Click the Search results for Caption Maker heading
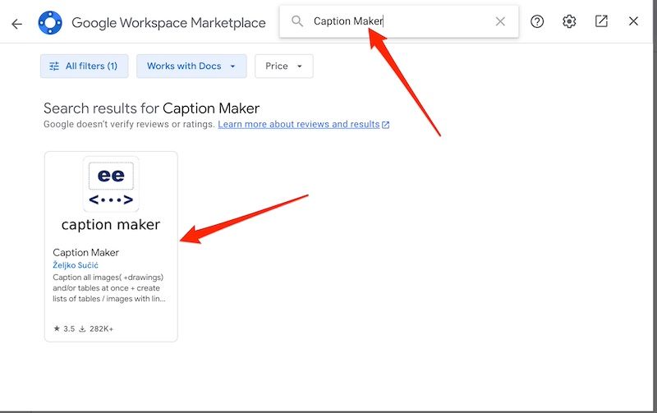Screen dimensions: 657x413 (x=152, y=108)
